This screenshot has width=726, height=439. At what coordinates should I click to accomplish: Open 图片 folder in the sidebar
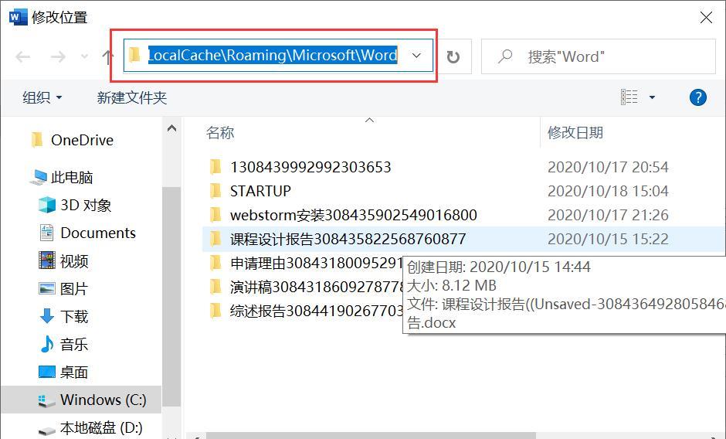(63, 289)
